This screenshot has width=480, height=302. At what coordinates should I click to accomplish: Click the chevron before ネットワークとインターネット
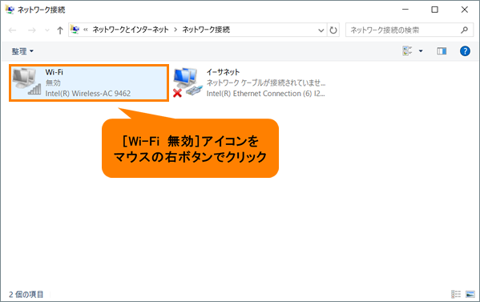point(86,30)
